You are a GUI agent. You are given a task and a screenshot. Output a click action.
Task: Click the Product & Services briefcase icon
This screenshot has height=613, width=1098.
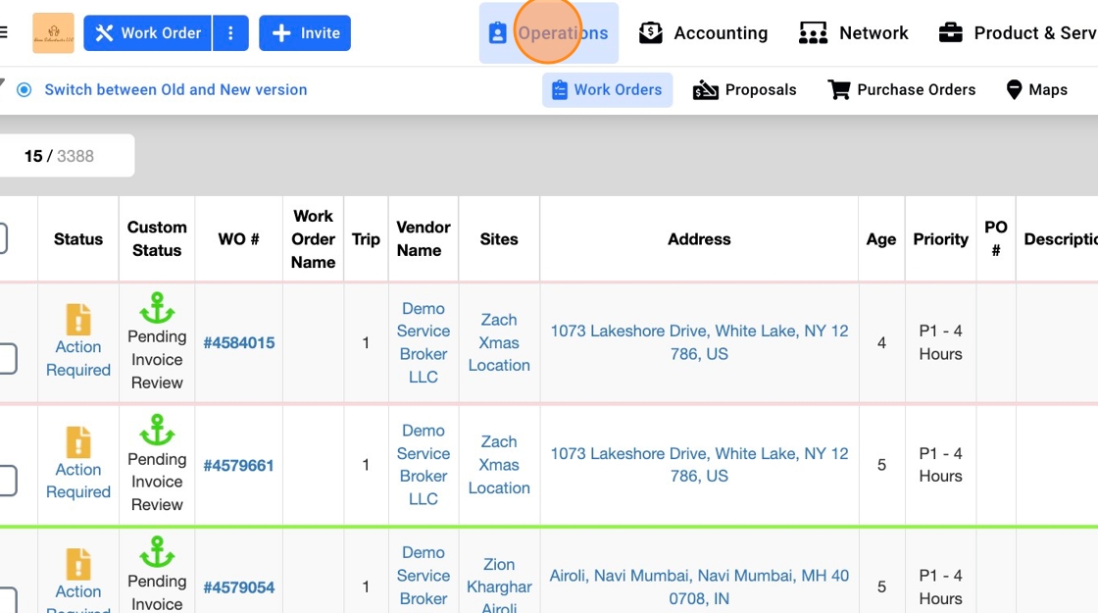pos(950,33)
